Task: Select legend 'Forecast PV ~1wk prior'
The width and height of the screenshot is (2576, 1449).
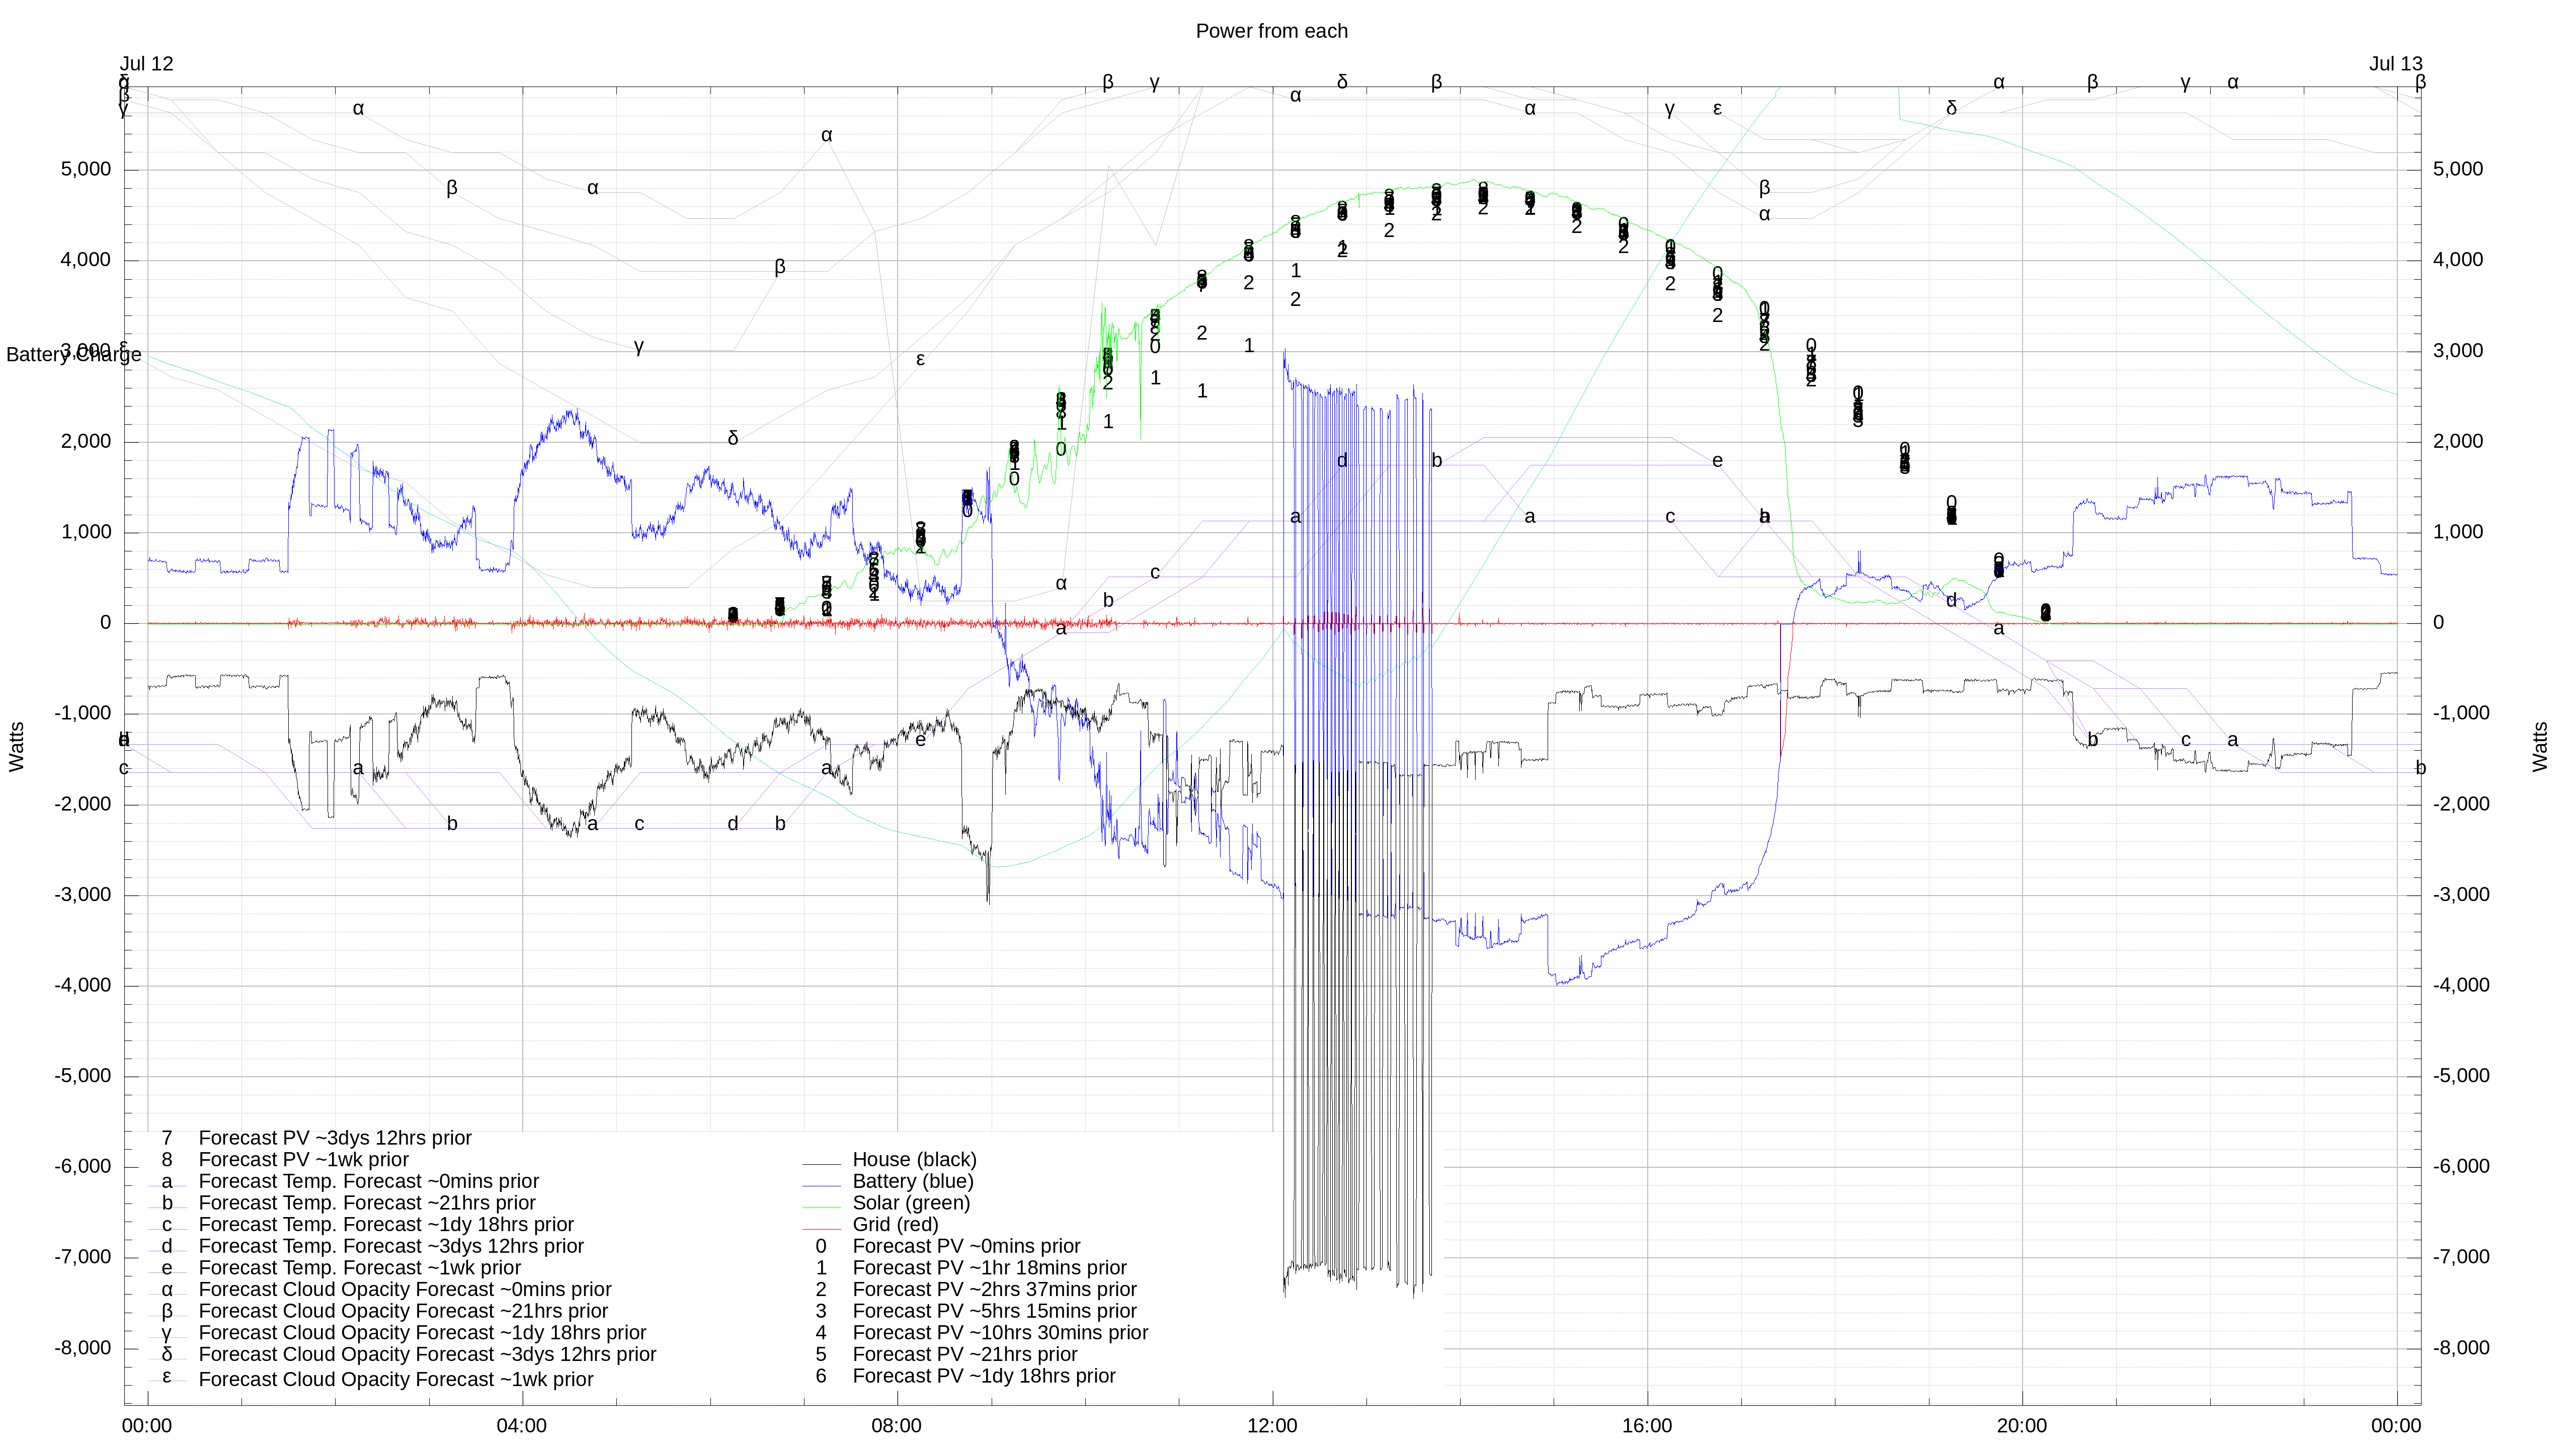Action: point(303,1160)
